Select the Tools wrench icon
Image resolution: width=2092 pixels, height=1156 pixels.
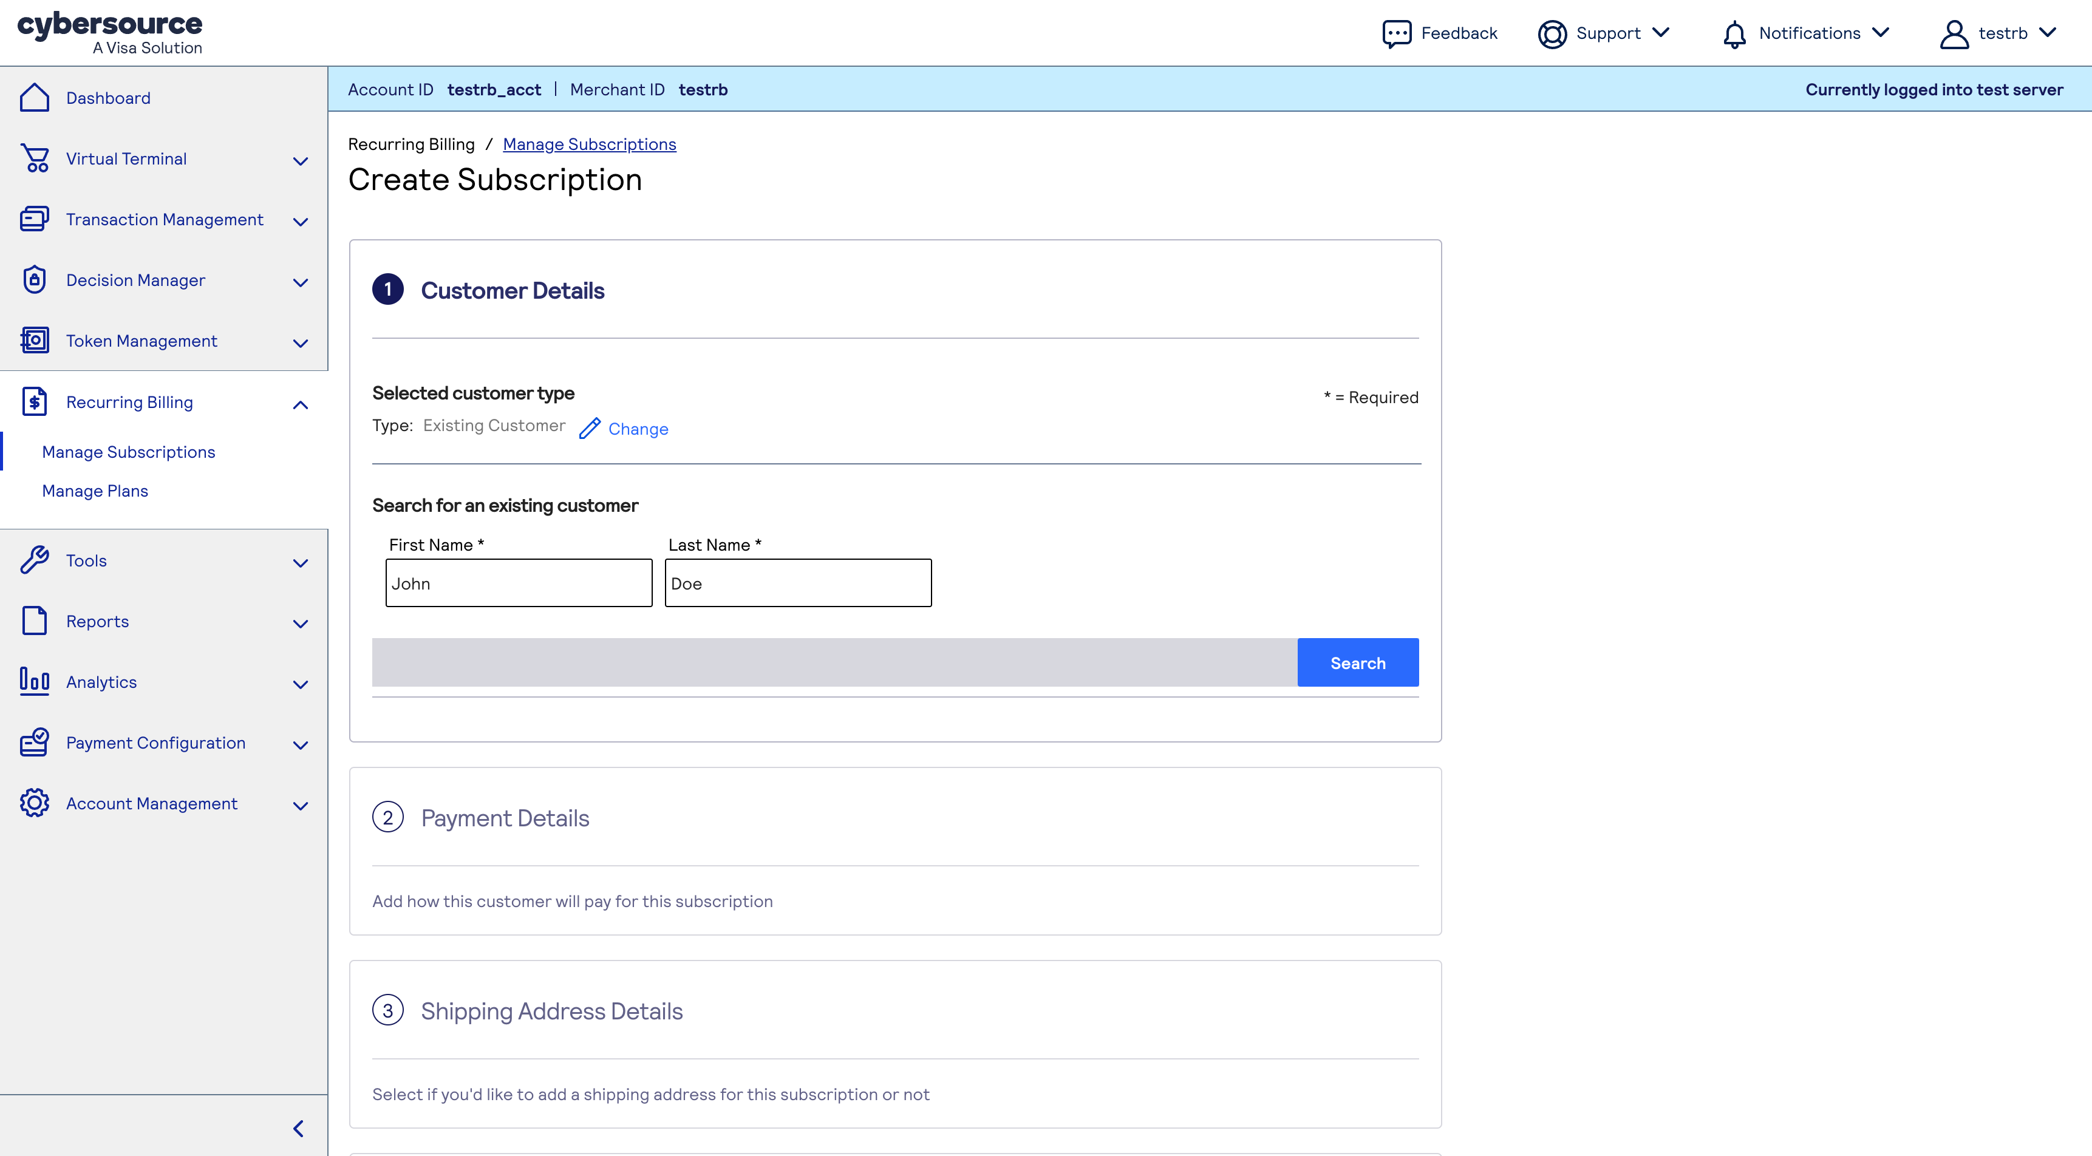34,560
